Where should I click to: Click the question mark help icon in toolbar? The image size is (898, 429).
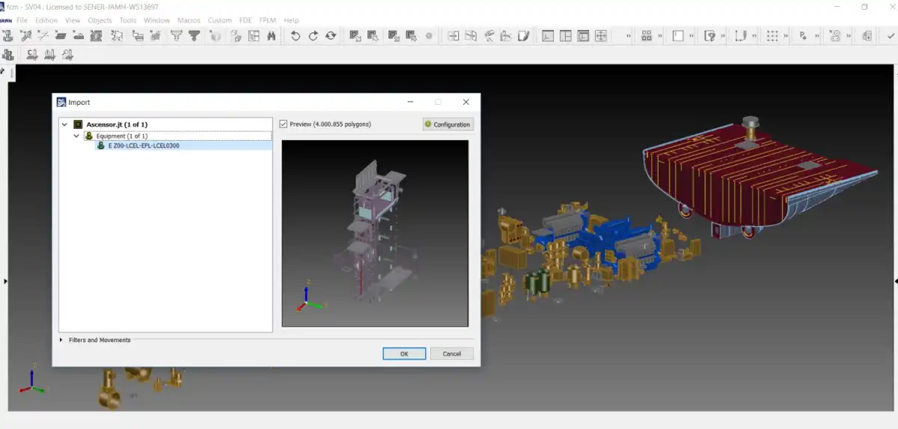click(711, 36)
